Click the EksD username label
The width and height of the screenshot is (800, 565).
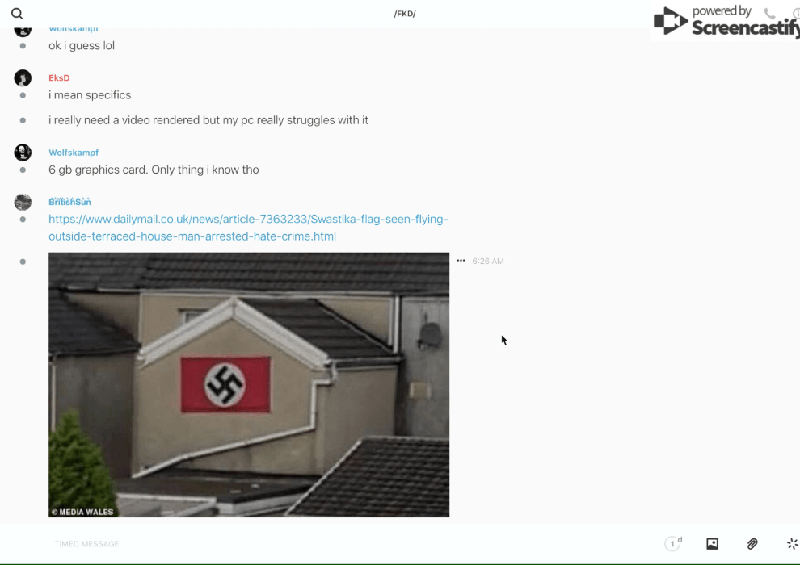59,78
